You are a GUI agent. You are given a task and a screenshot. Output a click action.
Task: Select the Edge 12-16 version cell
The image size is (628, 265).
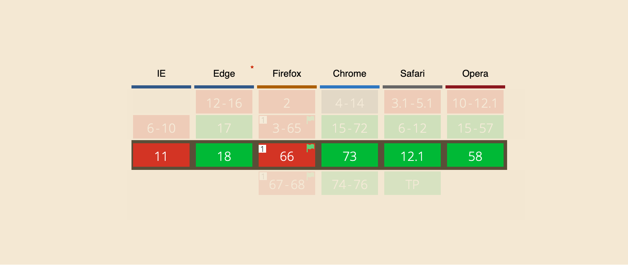[x=224, y=102]
